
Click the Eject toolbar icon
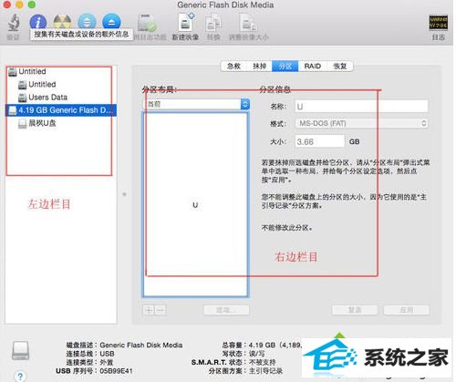coord(111,22)
